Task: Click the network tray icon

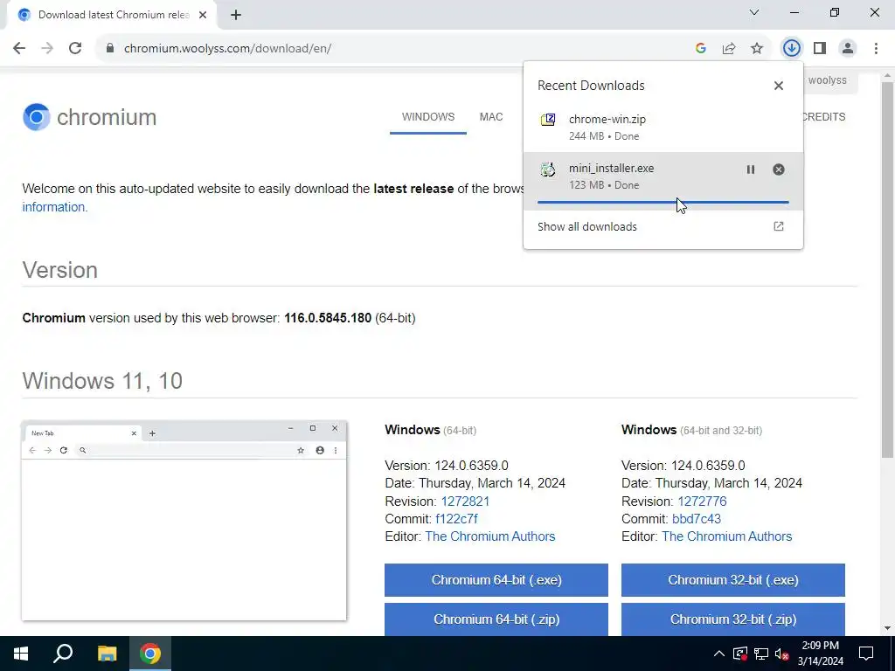Action: tap(761, 654)
